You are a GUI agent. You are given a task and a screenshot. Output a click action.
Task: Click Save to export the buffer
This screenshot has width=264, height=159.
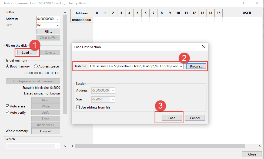pos(50,52)
